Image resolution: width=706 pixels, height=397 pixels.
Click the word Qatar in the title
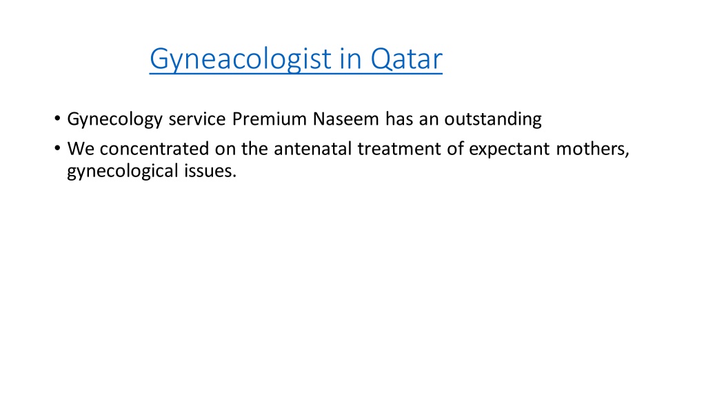(x=406, y=59)
